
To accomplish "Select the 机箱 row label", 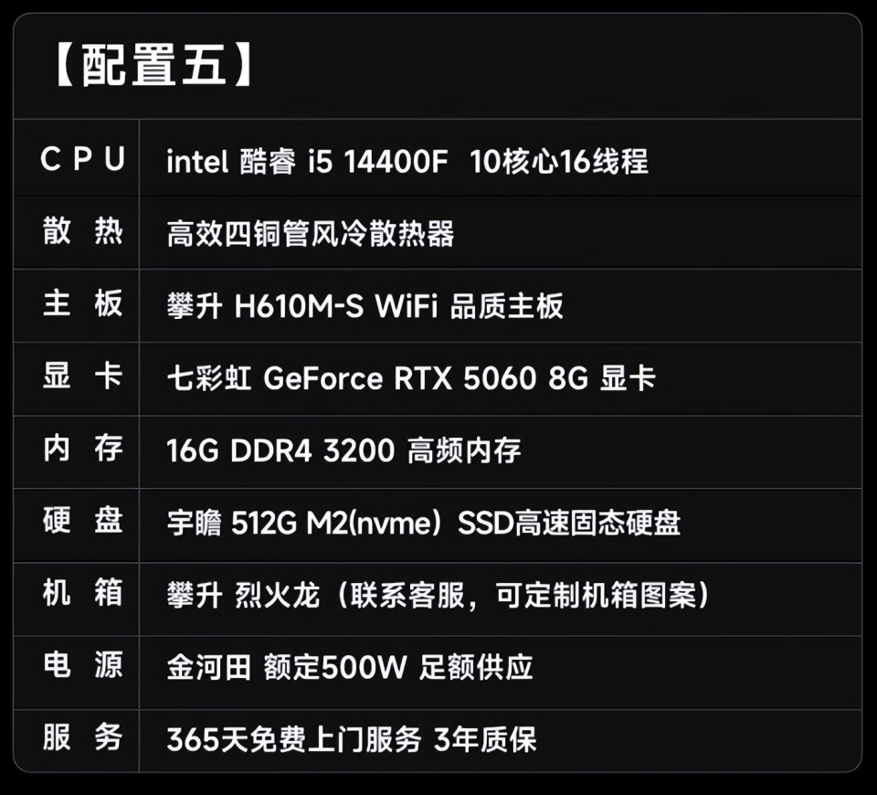I will click(83, 592).
